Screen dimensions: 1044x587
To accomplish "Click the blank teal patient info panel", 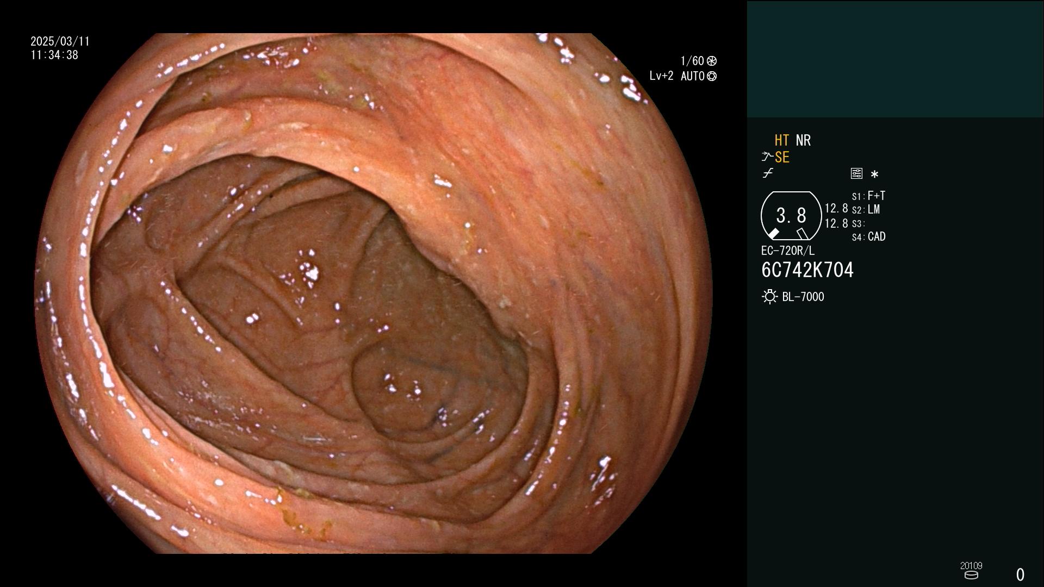I will (896, 59).
